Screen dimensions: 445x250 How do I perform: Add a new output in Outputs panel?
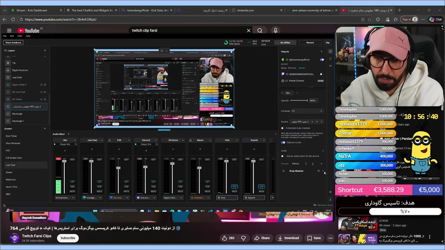321,51
